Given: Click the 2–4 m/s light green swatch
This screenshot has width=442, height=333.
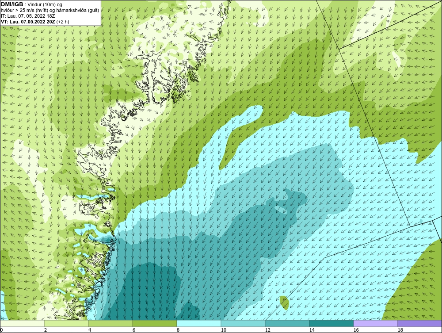Looking at the screenshot, I should [66, 323].
